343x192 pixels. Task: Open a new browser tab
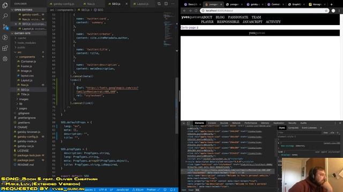coord(331,4)
